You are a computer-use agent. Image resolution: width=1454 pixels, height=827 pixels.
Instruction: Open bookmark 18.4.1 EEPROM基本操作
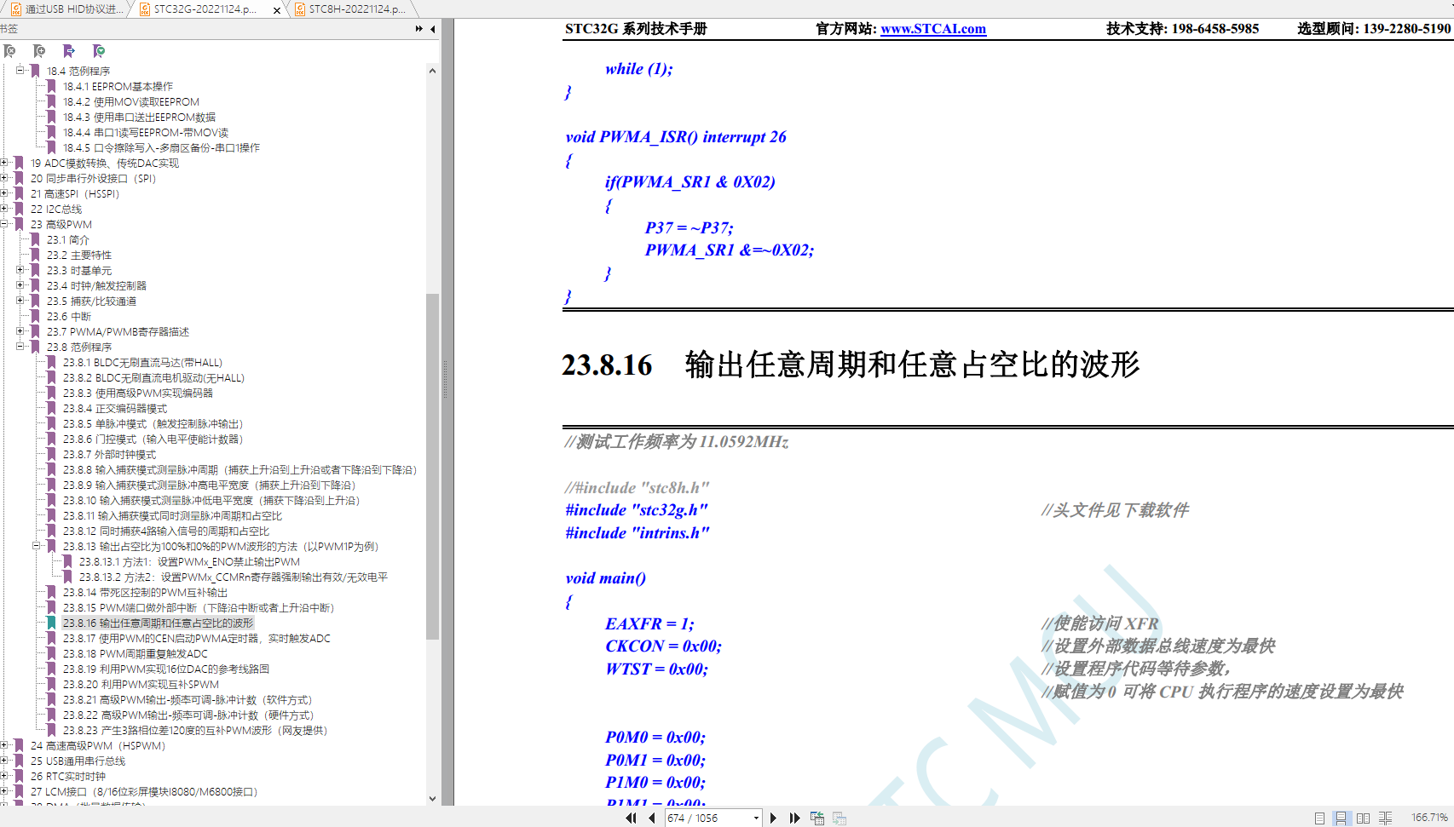(x=118, y=87)
